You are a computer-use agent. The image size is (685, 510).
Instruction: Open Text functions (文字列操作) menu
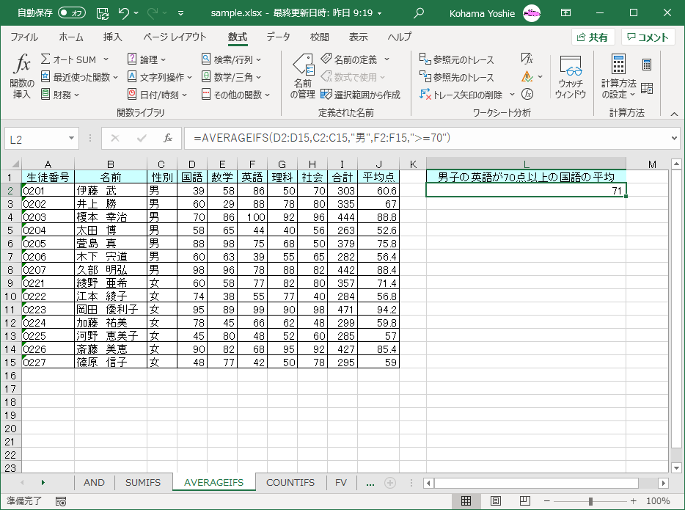click(x=159, y=77)
